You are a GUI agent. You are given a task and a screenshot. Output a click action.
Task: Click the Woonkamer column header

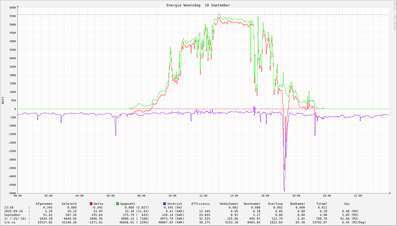tap(252, 204)
